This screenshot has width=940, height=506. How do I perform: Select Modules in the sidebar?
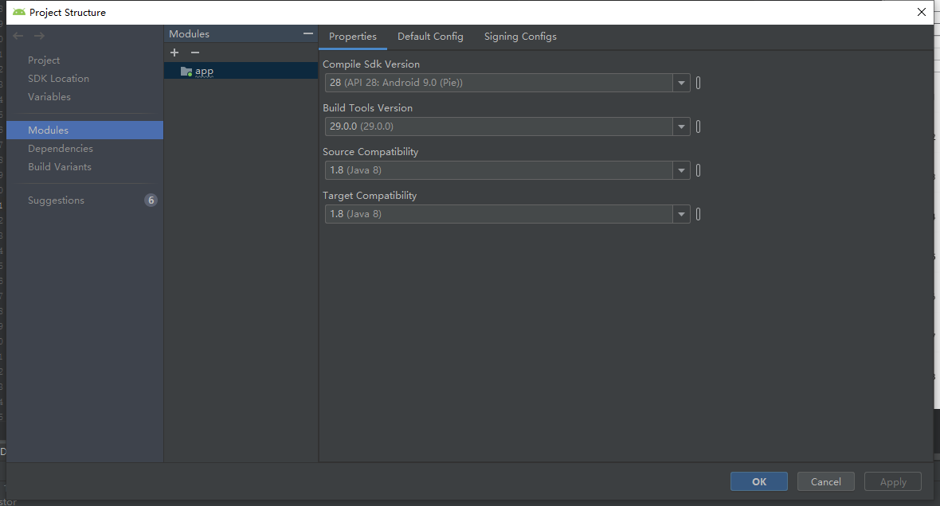pyautogui.click(x=84, y=130)
